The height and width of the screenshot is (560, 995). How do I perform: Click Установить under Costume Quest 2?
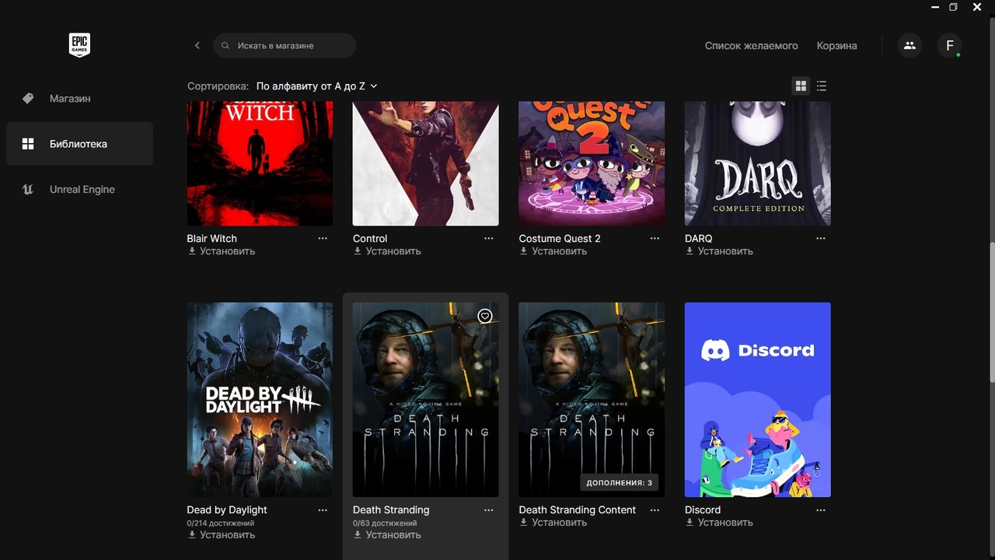pyautogui.click(x=553, y=251)
